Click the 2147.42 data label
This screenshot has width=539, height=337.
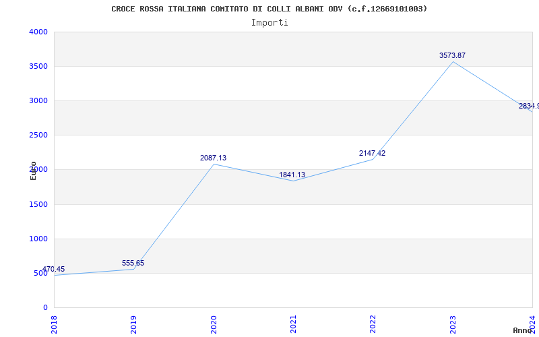coord(373,153)
